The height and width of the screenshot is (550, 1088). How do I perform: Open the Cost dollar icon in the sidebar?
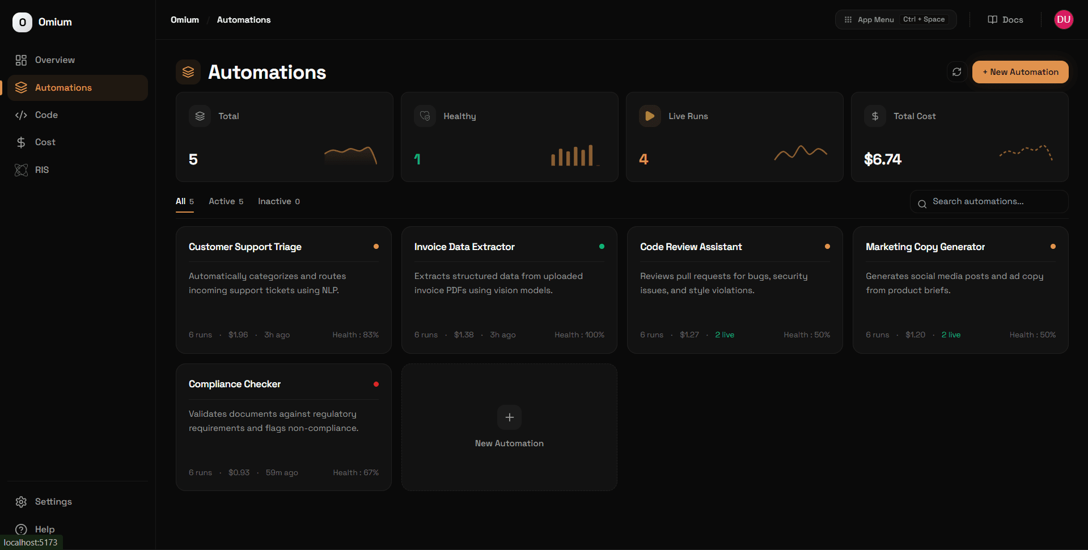(21, 142)
